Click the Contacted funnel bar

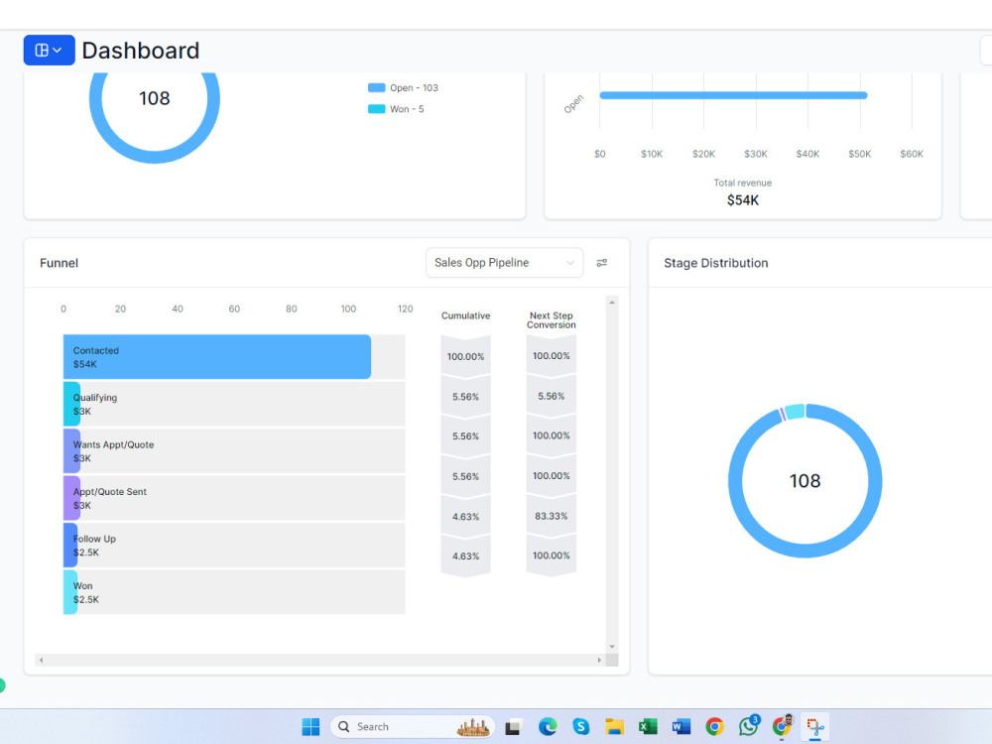pyautogui.click(x=217, y=357)
